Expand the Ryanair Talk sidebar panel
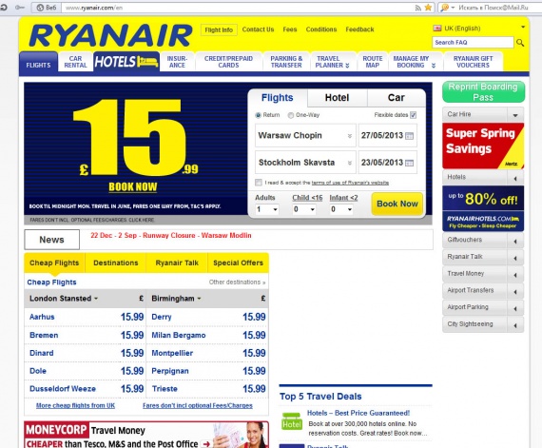This screenshot has width=542, height=448. click(x=515, y=258)
